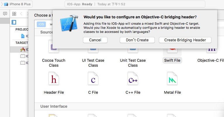This screenshot has width=224, height=117.
Task: Switch to the iOS platform tab
Action: coord(41,24)
